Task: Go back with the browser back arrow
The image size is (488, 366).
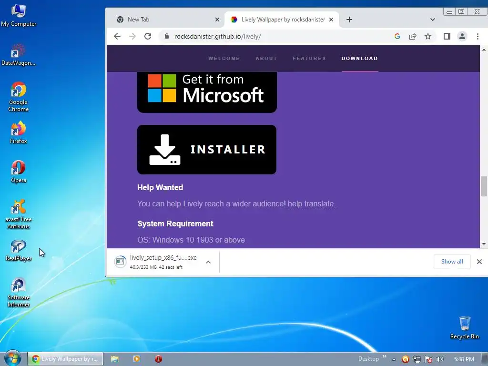Action: point(117,36)
